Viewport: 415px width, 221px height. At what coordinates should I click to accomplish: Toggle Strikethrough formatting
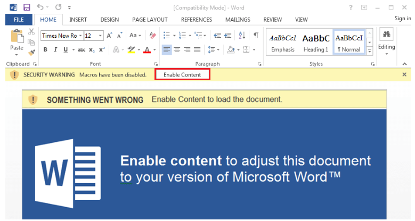[82, 49]
